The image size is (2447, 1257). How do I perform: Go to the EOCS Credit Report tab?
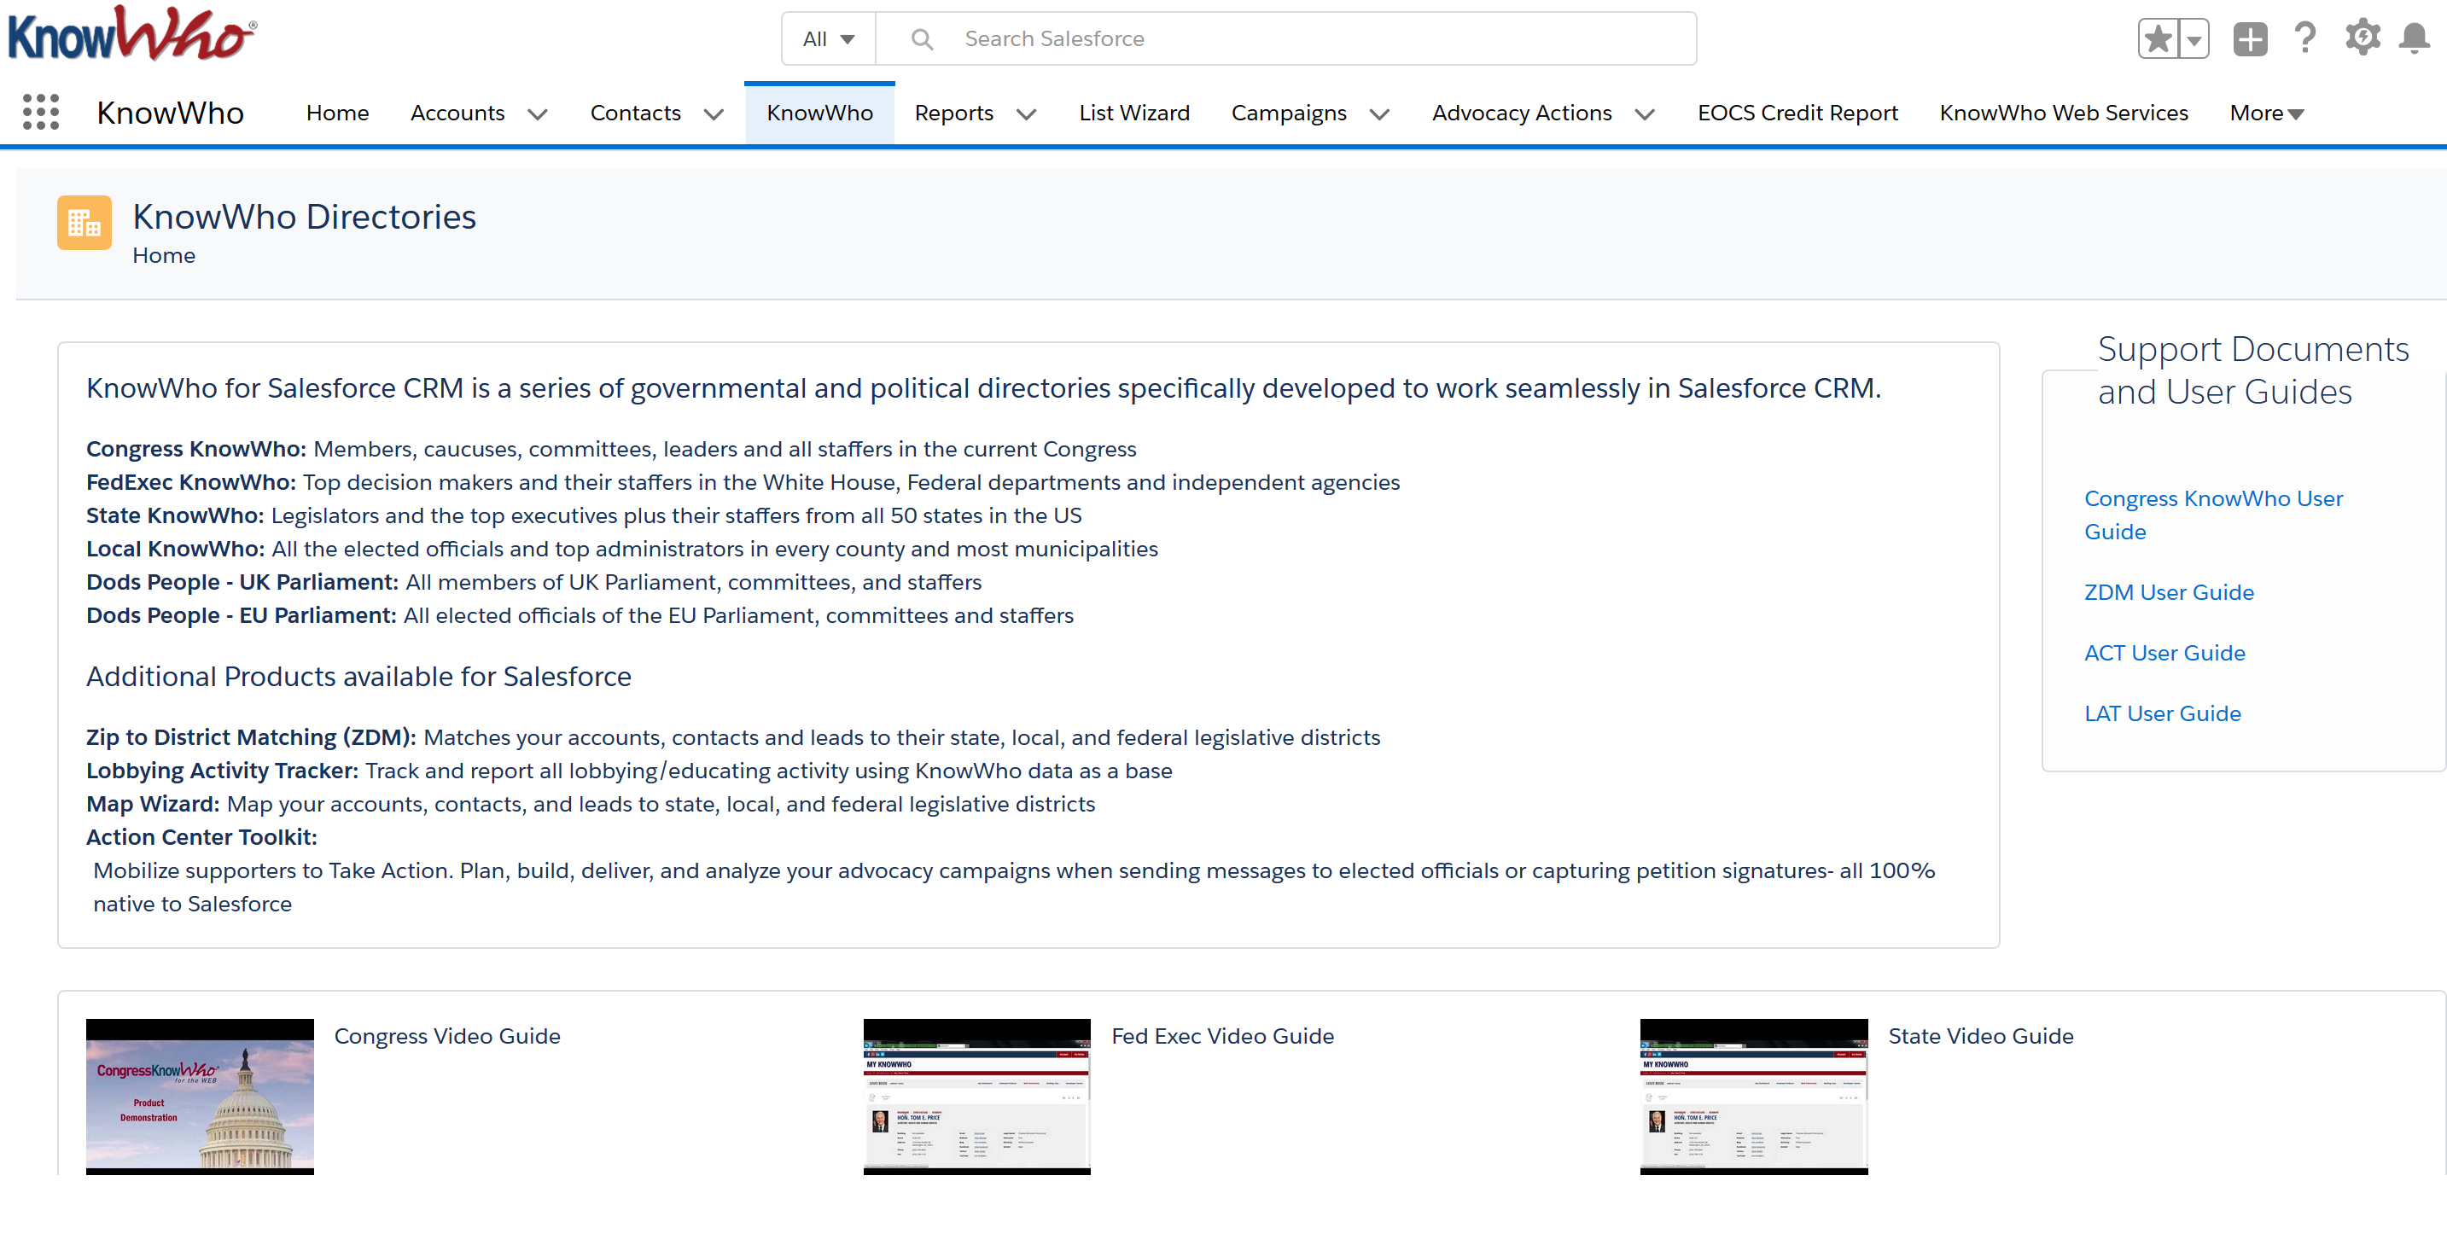(1797, 113)
